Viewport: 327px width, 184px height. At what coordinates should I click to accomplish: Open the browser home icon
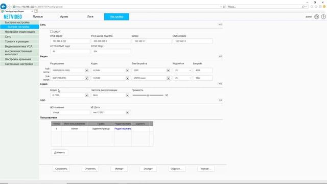click(312, 7)
